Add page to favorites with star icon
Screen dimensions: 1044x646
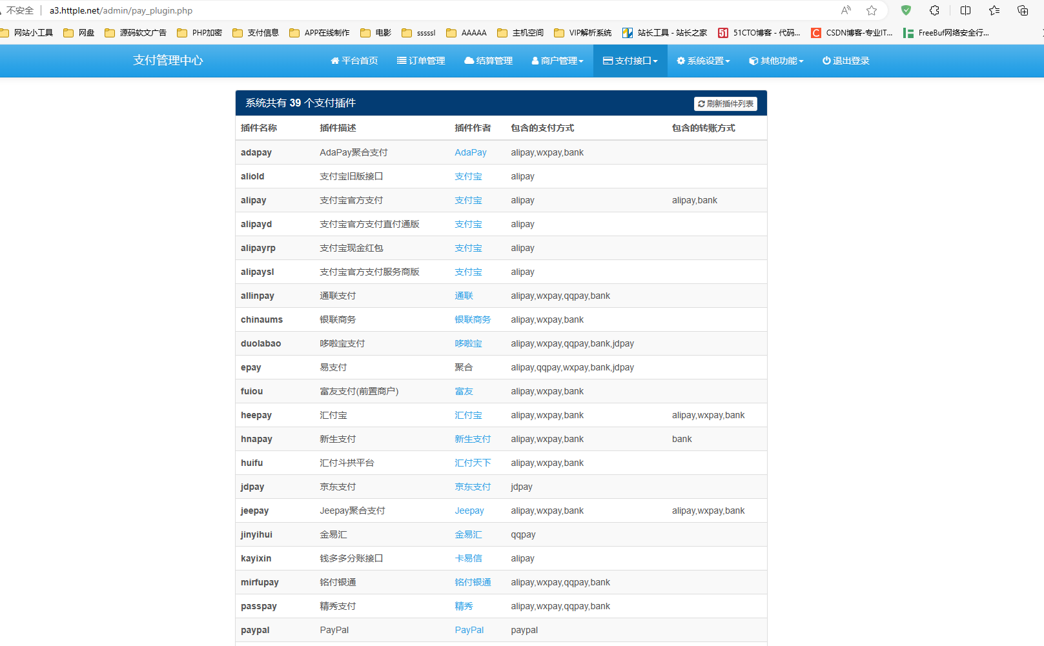pyautogui.click(x=872, y=10)
